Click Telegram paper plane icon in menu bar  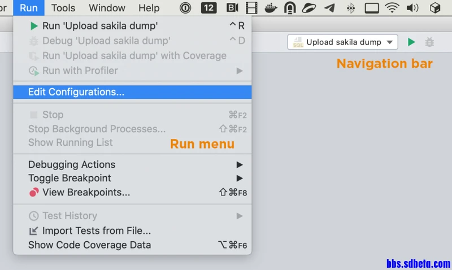(x=329, y=8)
